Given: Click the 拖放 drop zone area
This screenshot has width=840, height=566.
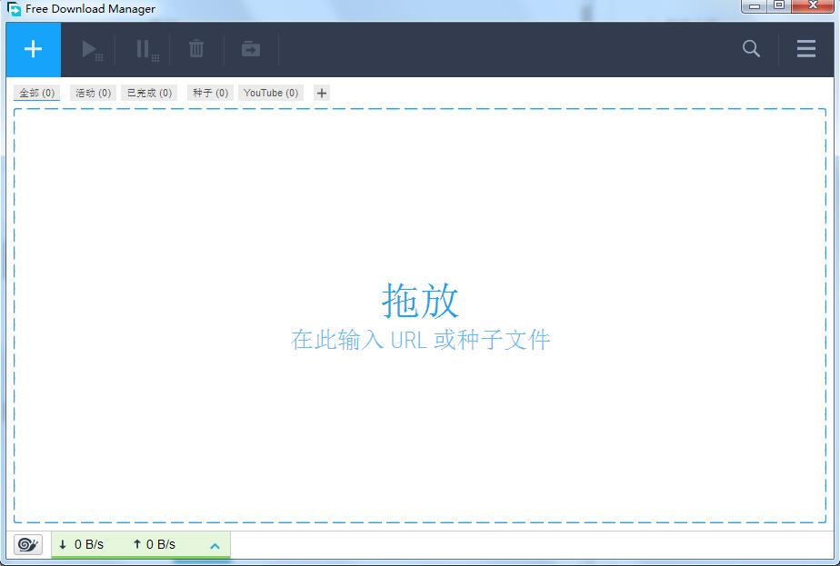Looking at the screenshot, I should [420, 313].
